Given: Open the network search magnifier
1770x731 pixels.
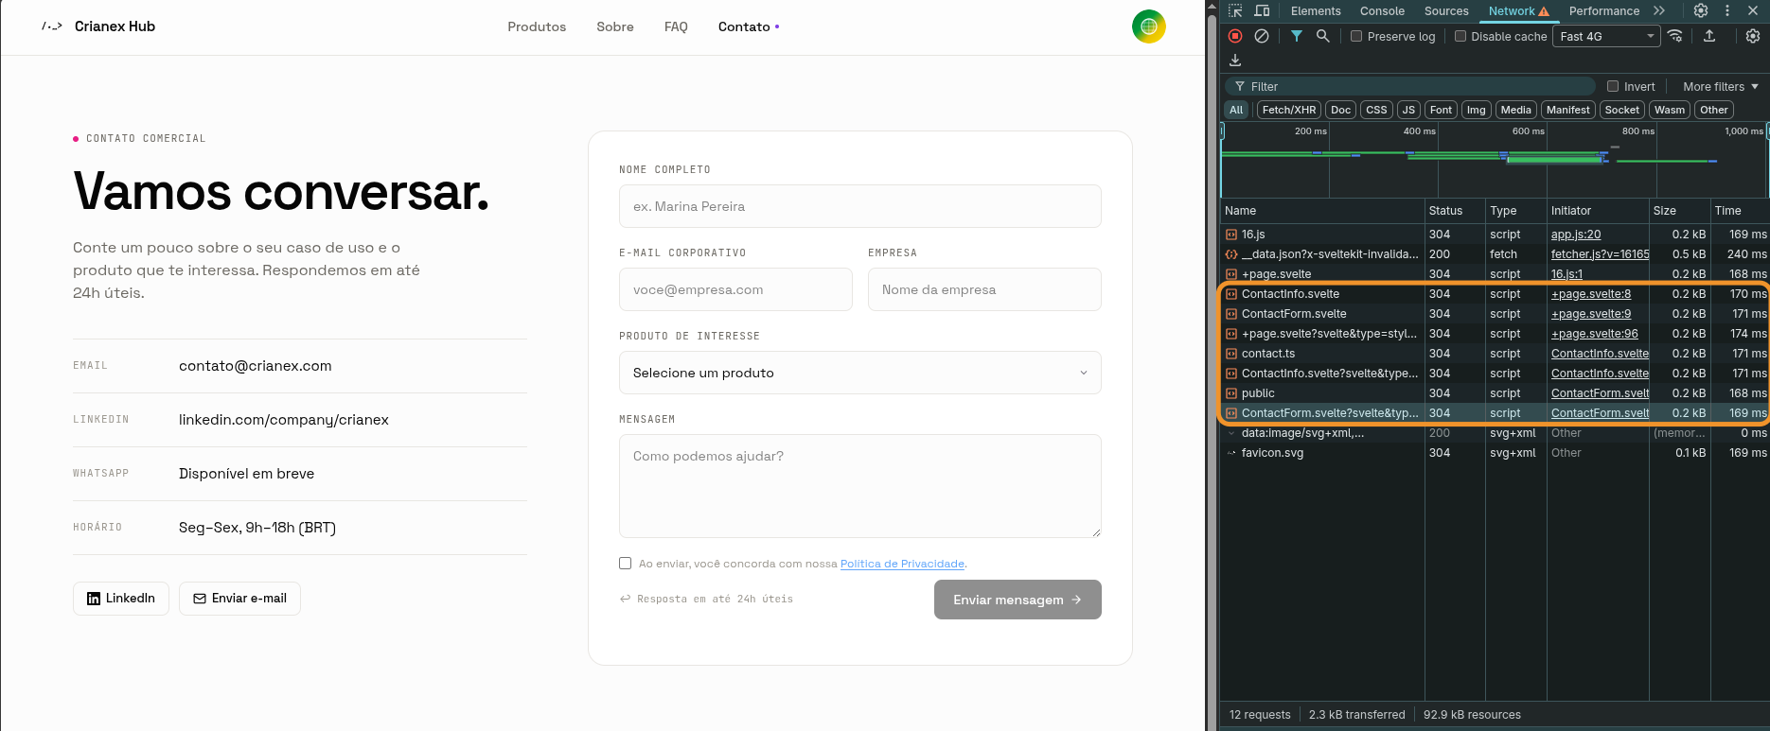Looking at the screenshot, I should (1323, 36).
